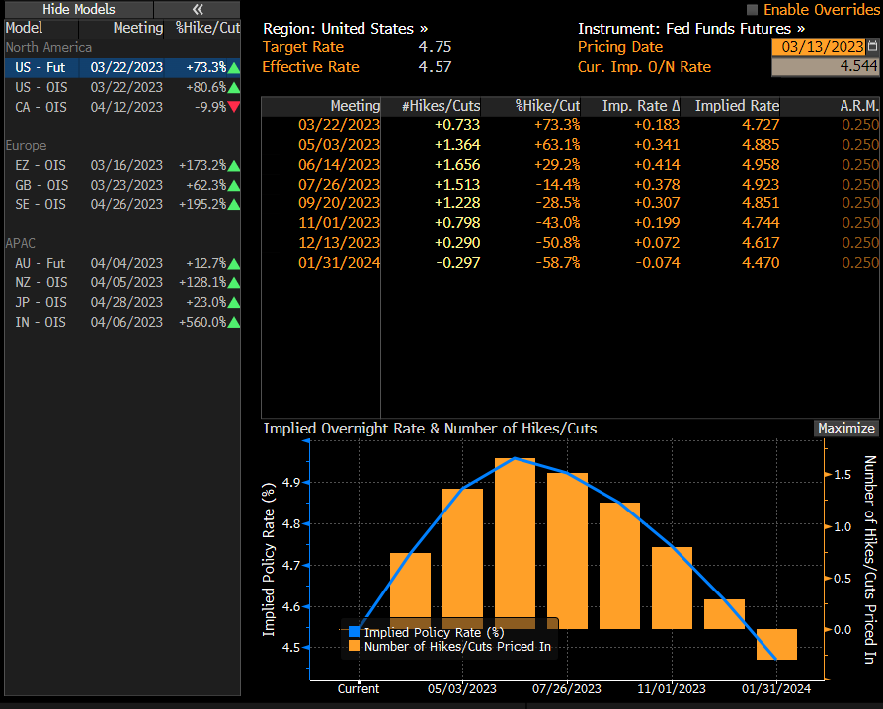
Task: Select the GB - OIS model row
Action: [120, 185]
